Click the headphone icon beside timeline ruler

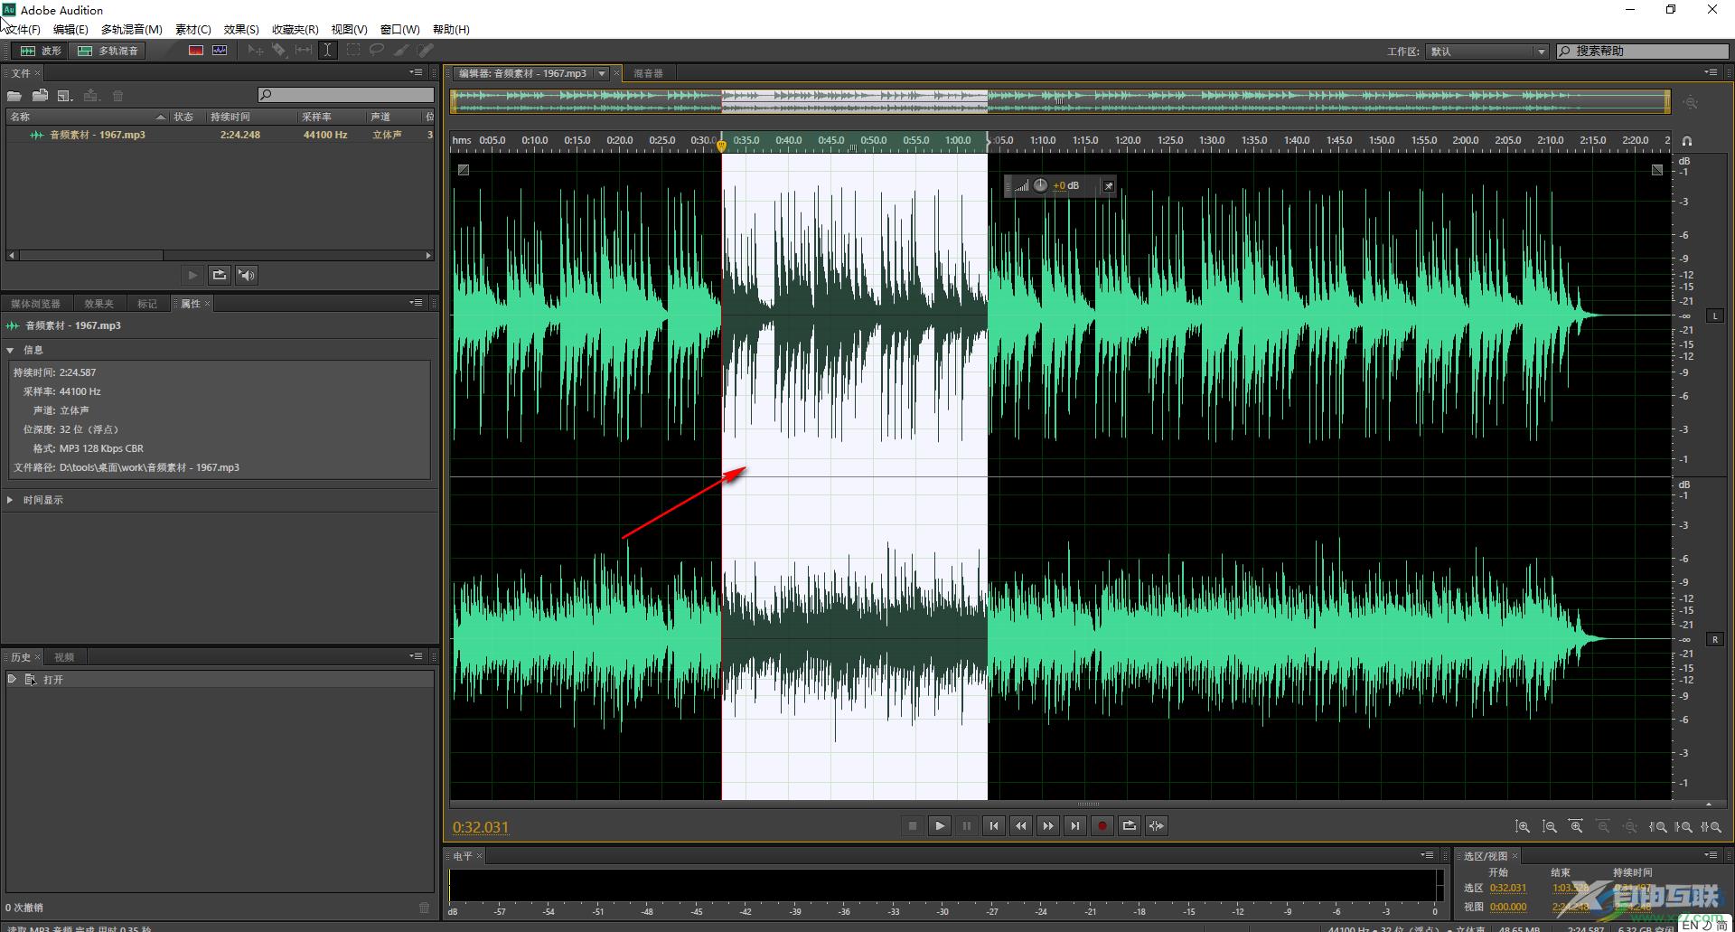[x=1687, y=141]
